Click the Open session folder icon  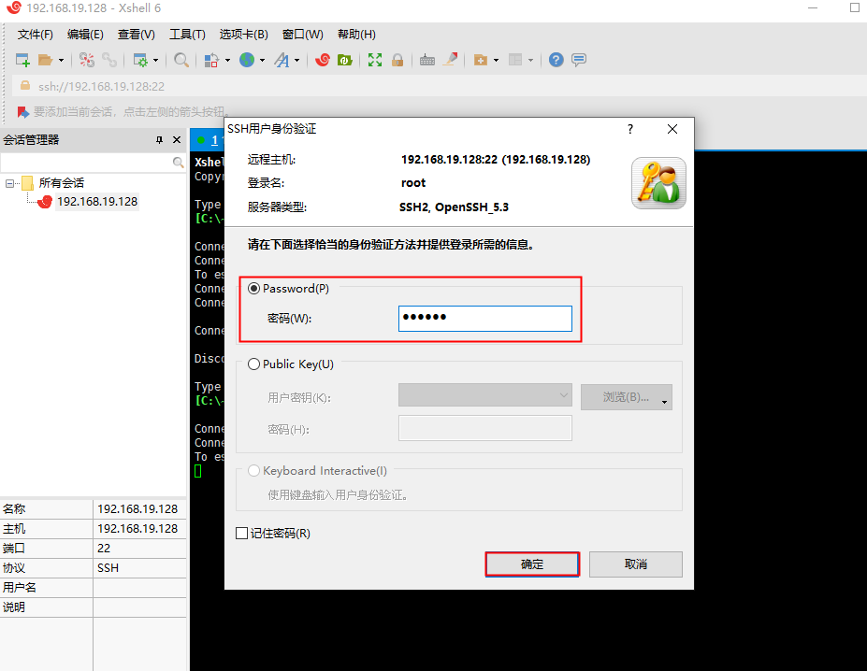45,60
